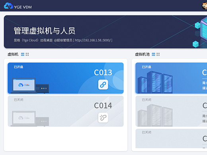Switch the 虚拟机 section to grid view
This screenshot has height=155, width=207.
27,54
